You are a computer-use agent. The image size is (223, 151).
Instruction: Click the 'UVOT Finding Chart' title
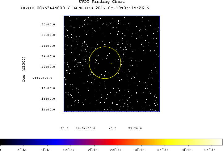click(x=102, y=2)
